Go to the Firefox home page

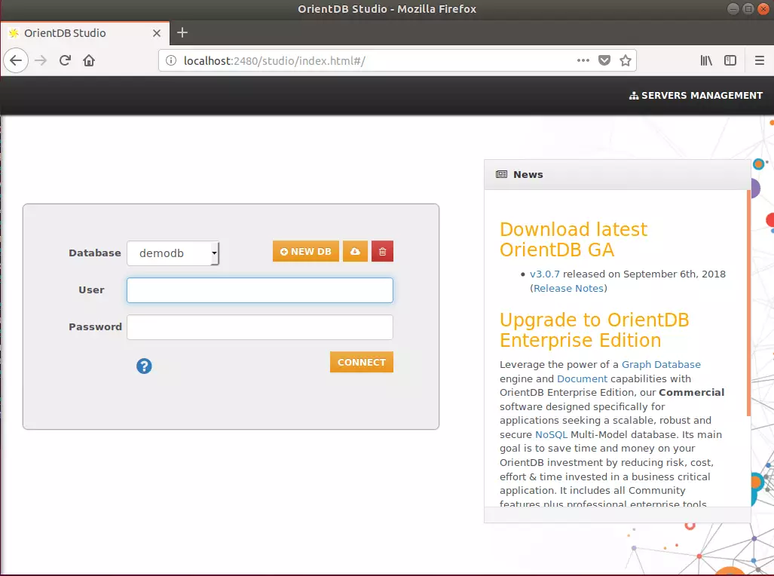(89, 61)
